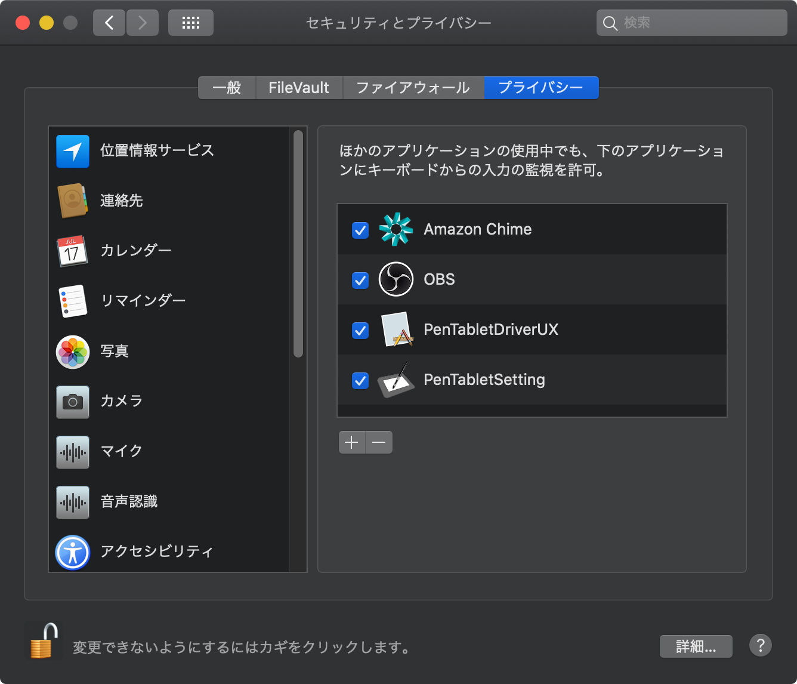Image resolution: width=797 pixels, height=684 pixels.
Task: Select 写真 in the sidebar
Action: [x=115, y=351]
